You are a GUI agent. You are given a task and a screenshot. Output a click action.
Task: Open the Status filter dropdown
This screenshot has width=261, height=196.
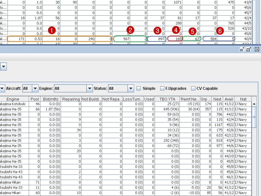point(131,88)
